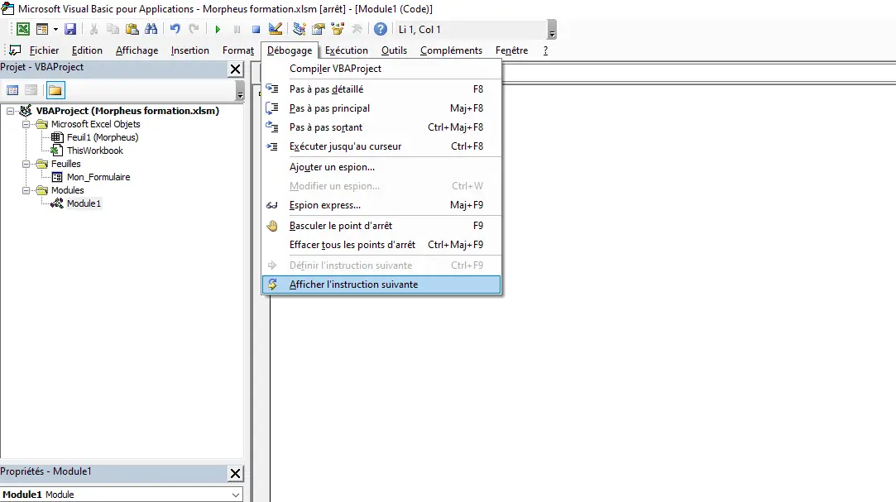Select Pas à pas principal
This screenshot has height=502, width=896.
pos(381,108)
